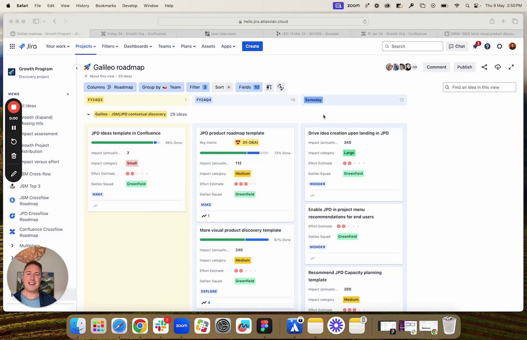Image resolution: width=527 pixels, height=340 pixels.
Task: Open the Develop menu in the macOS menu bar
Action: 130,6
